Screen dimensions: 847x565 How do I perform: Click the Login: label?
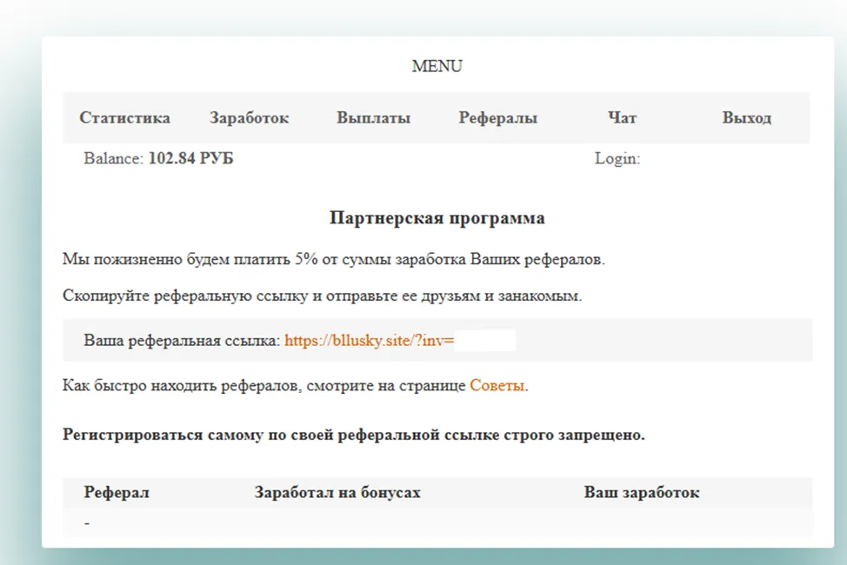tap(617, 158)
